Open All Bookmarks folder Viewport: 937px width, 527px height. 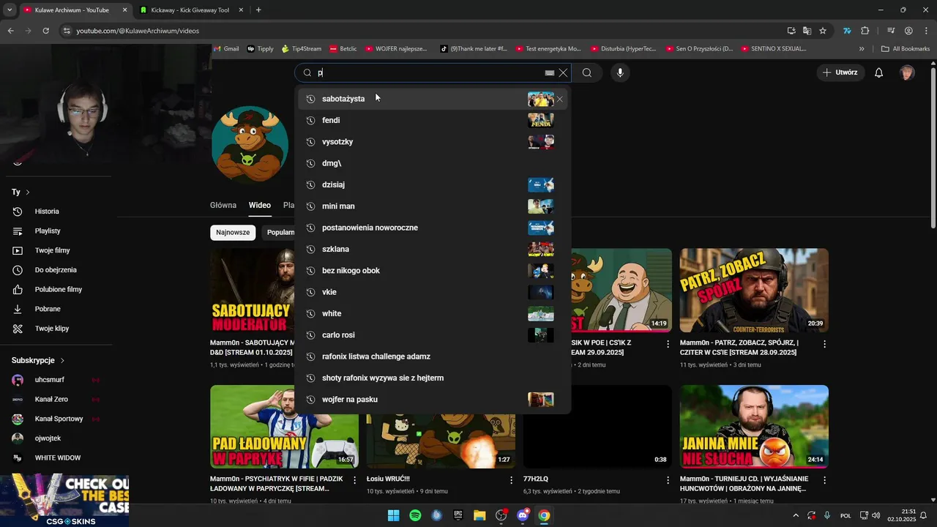906,49
